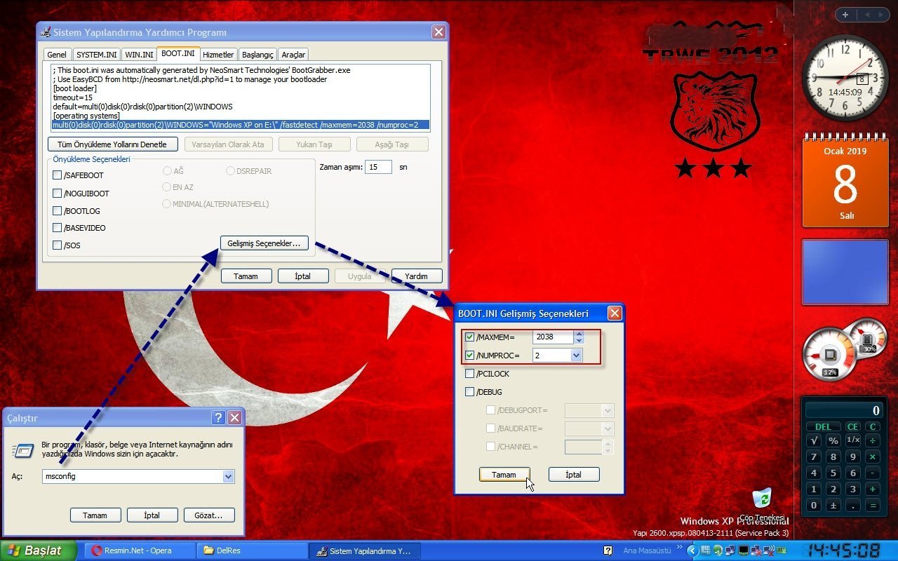
Task: Click the calculator plus-minus key
Action: (x=833, y=506)
